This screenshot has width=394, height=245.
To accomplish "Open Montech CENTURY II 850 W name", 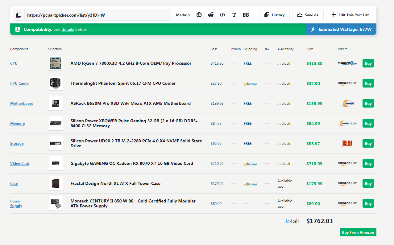I will (133, 203).
